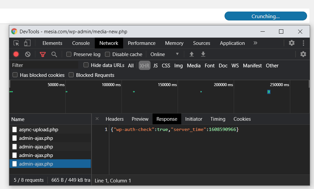The width and height of the screenshot is (314, 189).
Task: Close the request details pane
Action: coord(97,119)
